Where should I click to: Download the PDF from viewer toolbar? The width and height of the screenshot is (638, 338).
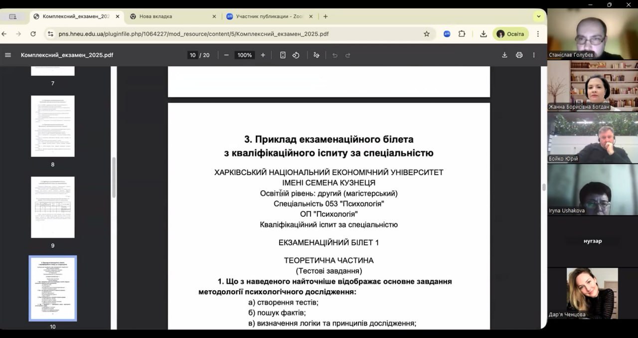(504, 55)
